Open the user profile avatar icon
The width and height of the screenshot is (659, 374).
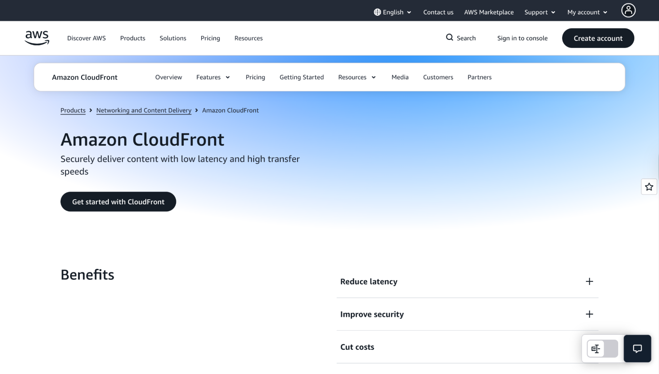point(628,11)
